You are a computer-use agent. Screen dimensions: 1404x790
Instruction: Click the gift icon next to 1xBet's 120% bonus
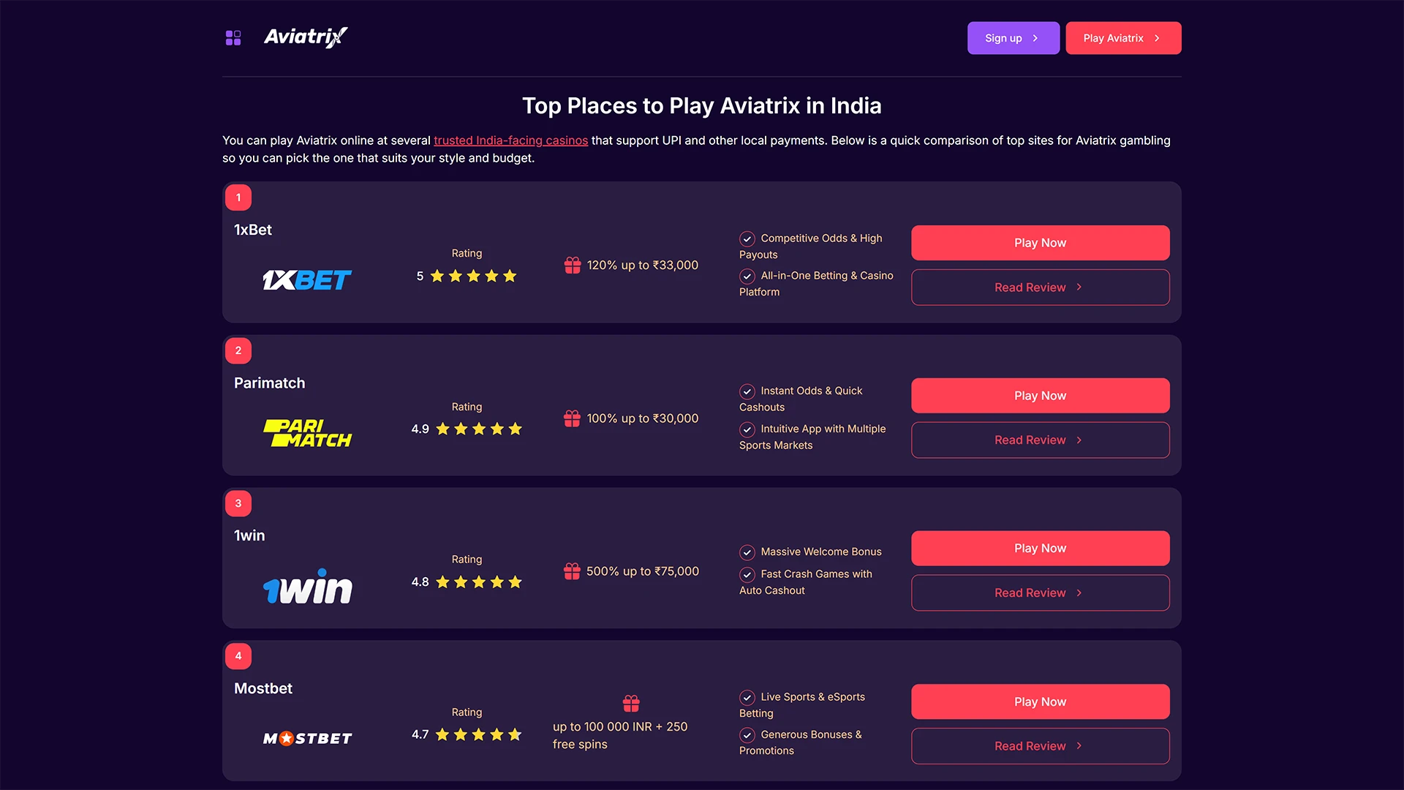(x=572, y=265)
